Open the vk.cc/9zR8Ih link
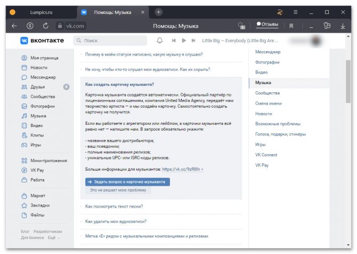Image resolution: width=357 pixels, height=254 pixels. [182, 169]
